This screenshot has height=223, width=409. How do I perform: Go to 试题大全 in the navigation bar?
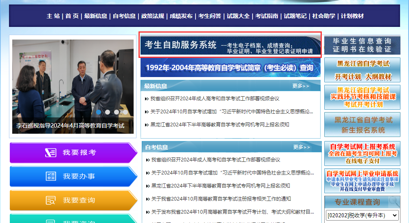[x=238, y=16]
